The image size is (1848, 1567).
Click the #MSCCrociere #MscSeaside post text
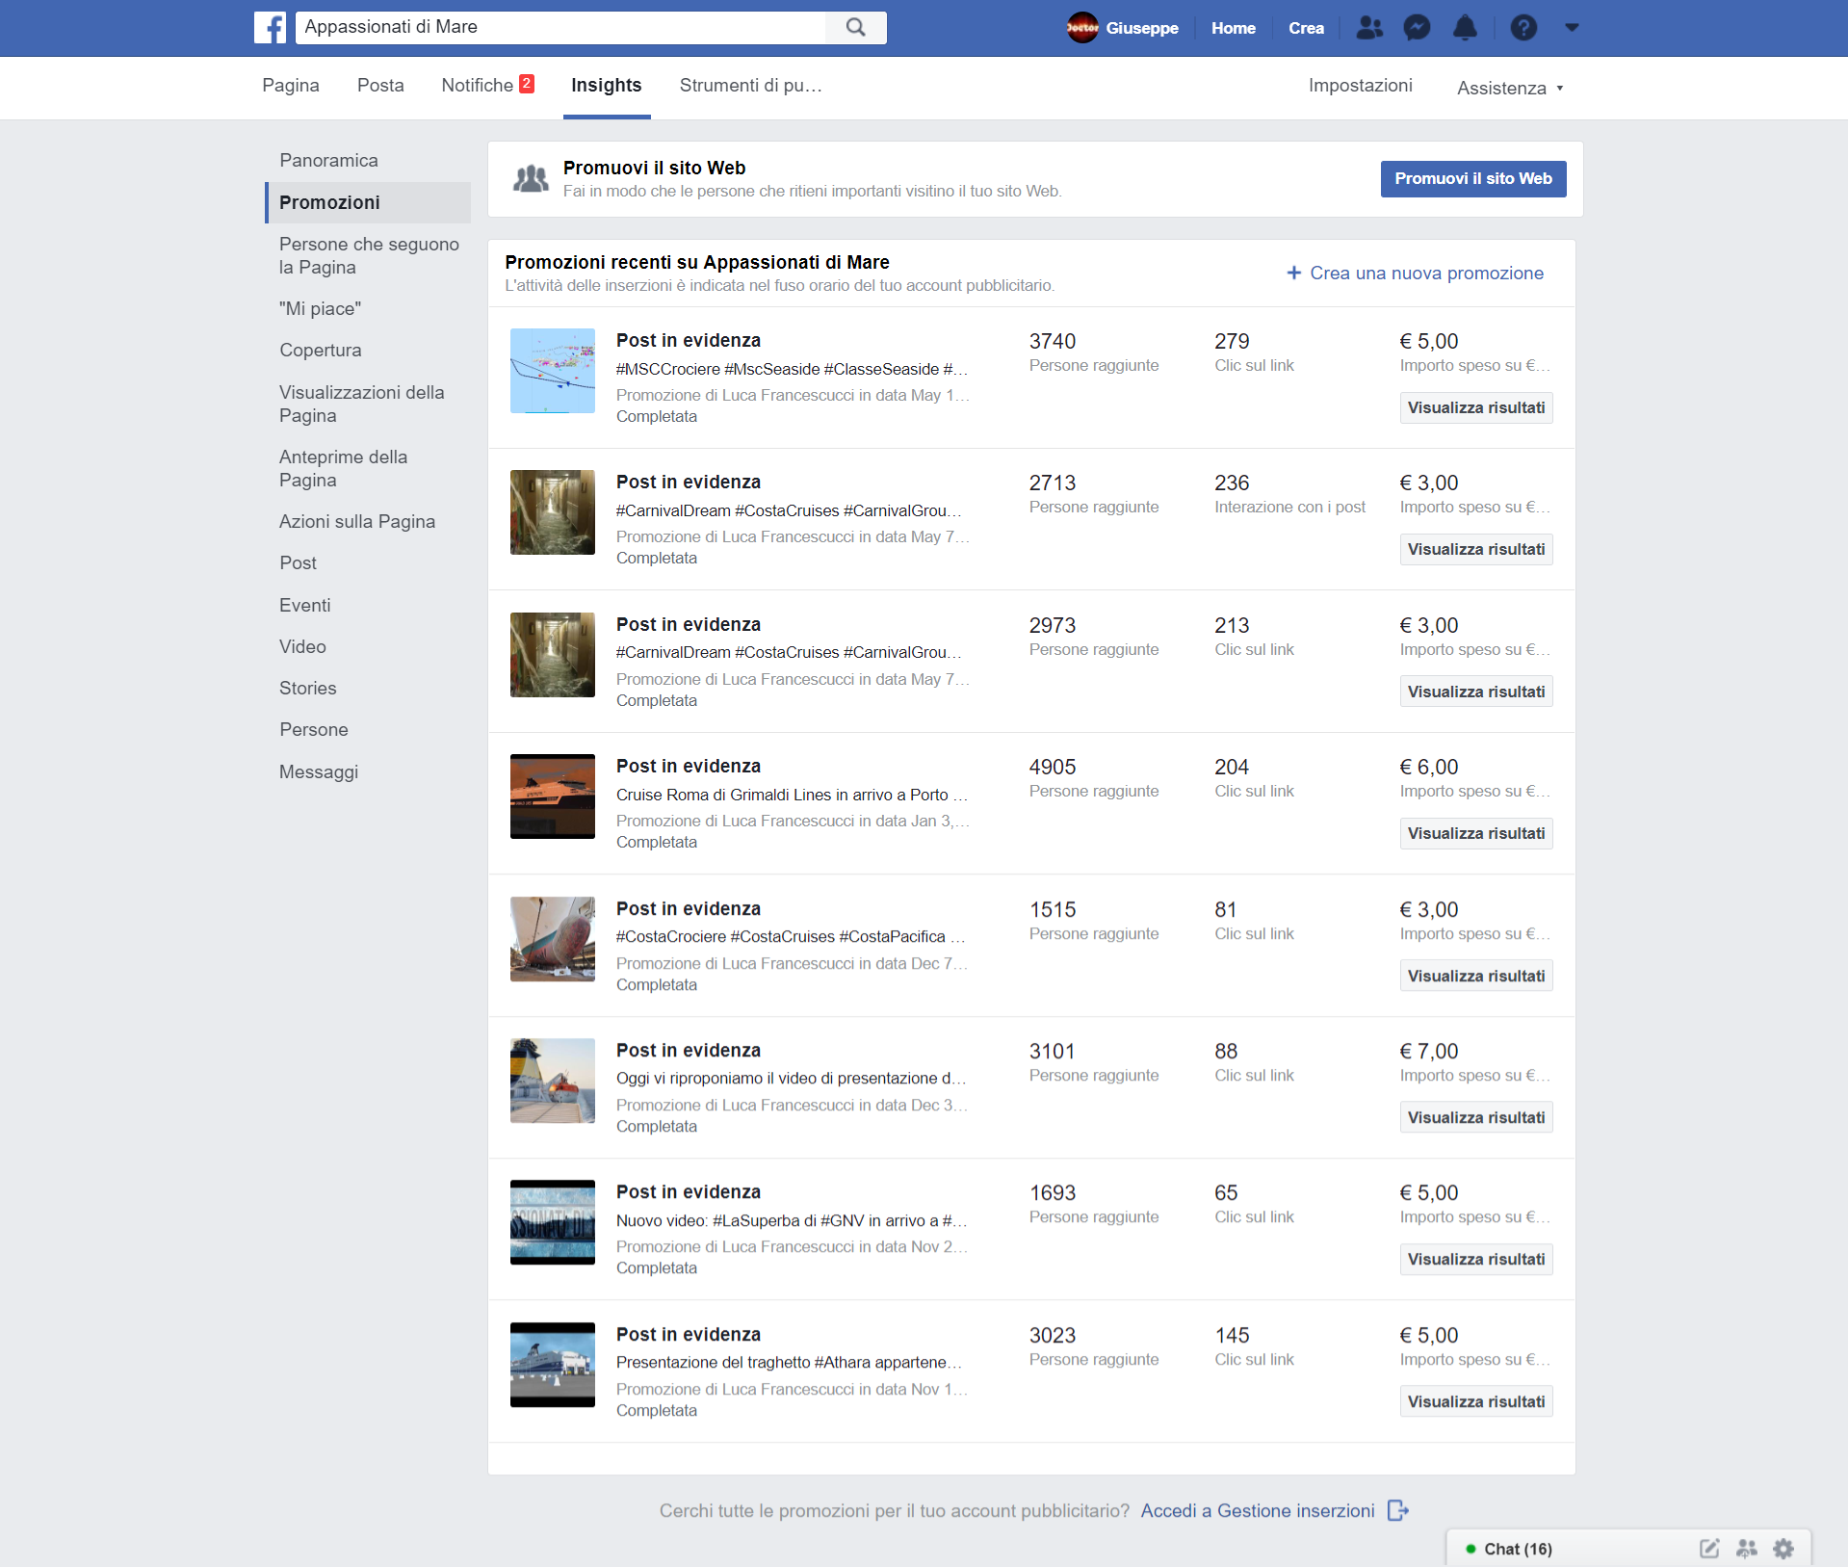coord(792,369)
